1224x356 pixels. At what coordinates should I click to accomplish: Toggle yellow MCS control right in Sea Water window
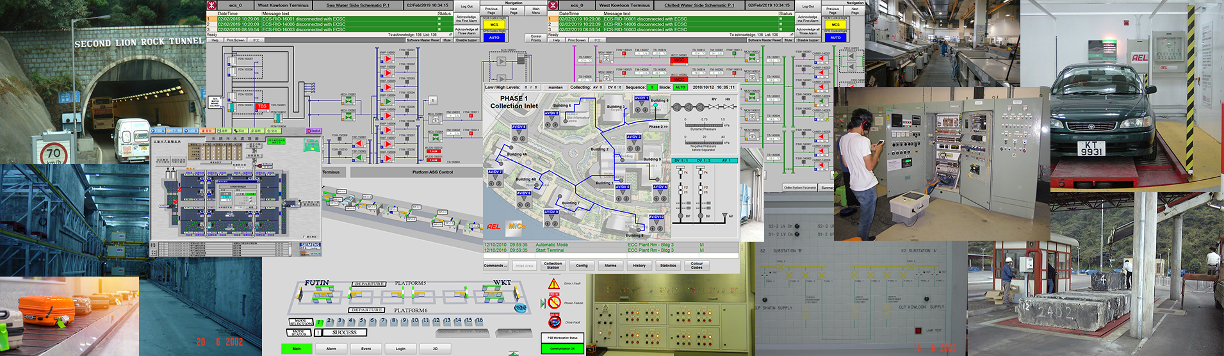(x=494, y=24)
